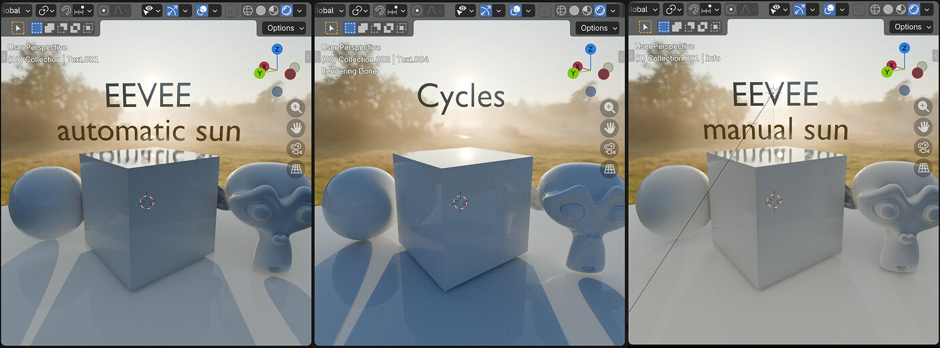This screenshot has height=348, width=940.
Task: Toggle snapping magnet in EEVEE automatic sun viewport
Action: [x=66, y=10]
